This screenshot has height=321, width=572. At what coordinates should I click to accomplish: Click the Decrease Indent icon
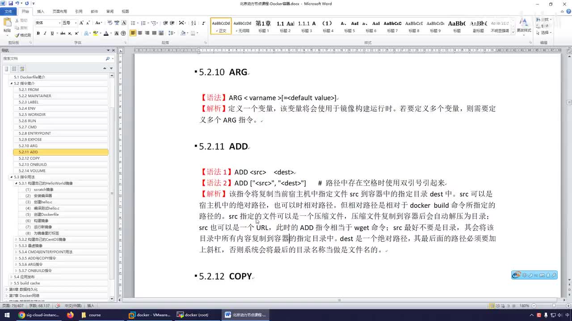pos(165,23)
